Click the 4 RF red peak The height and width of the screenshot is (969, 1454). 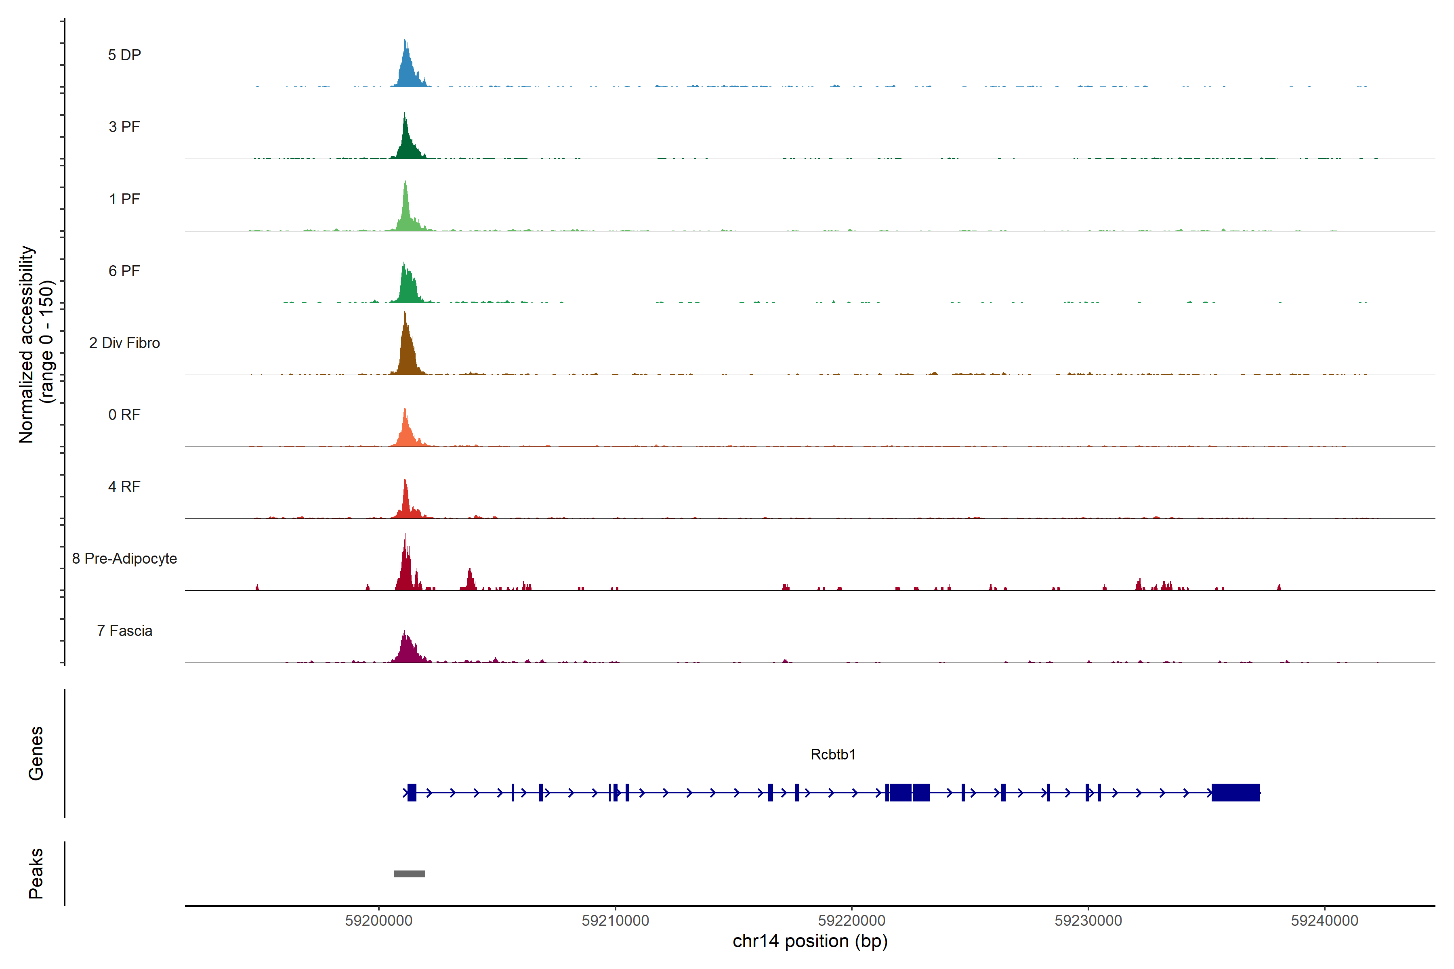tap(406, 503)
